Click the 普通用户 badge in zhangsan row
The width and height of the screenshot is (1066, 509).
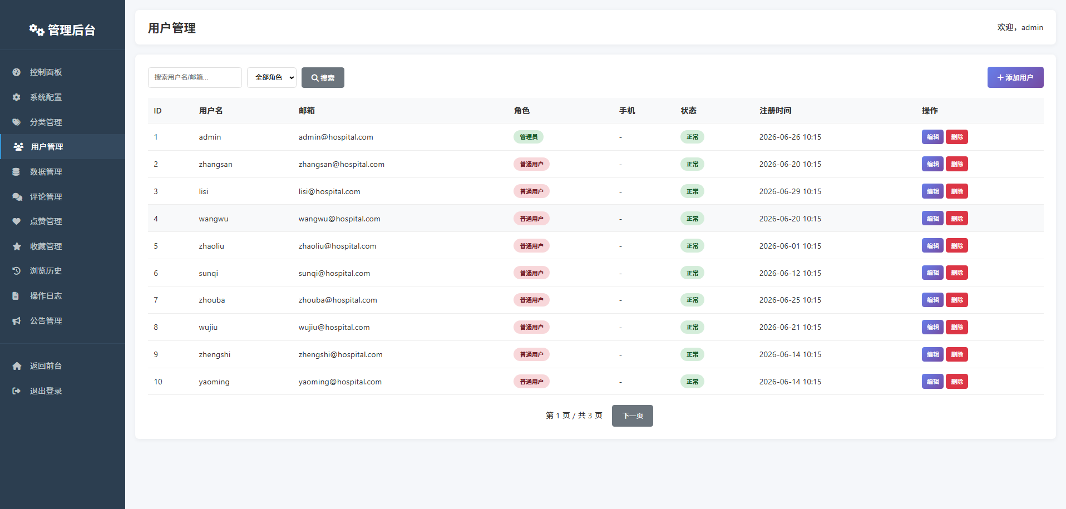point(531,164)
